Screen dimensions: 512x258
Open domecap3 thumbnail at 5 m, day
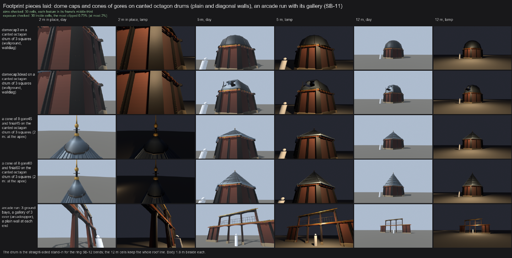[x=235, y=48]
